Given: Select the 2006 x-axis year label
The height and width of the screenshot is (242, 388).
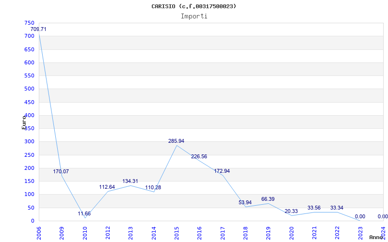Looking at the screenshot, I should pyautogui.click(x=39, y=232).
